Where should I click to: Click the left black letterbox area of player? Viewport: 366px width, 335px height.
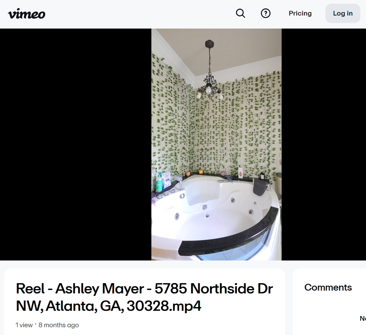click(76, 144)
